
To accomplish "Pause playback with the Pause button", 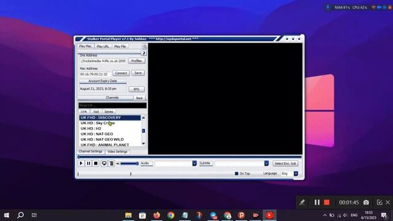I will click(88, 163).
